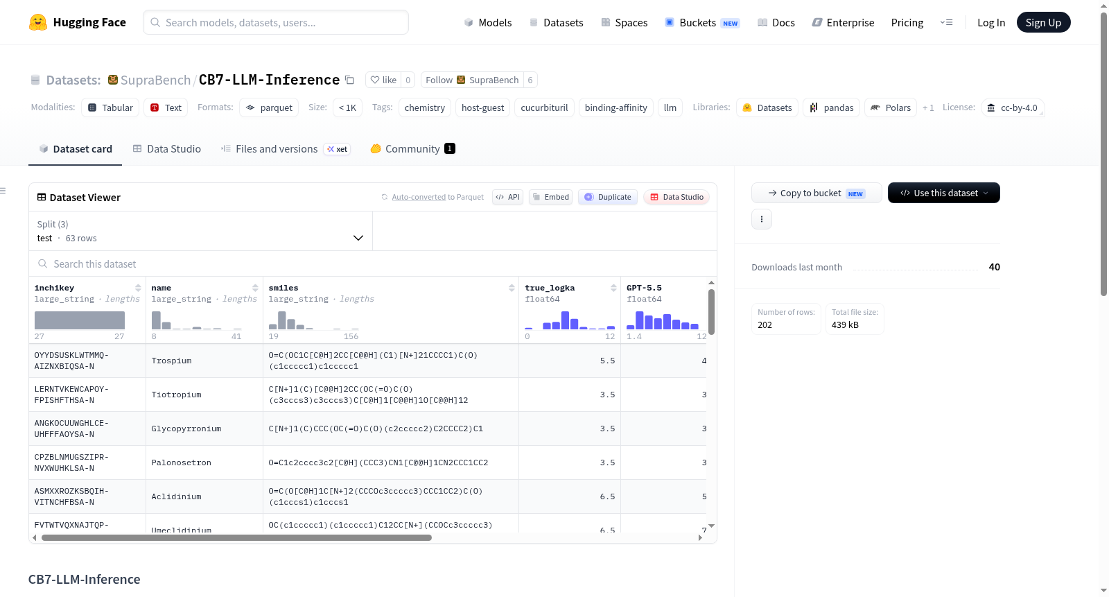
Task: Expand the Split selector dropdown
Action: tap(200, 231)
